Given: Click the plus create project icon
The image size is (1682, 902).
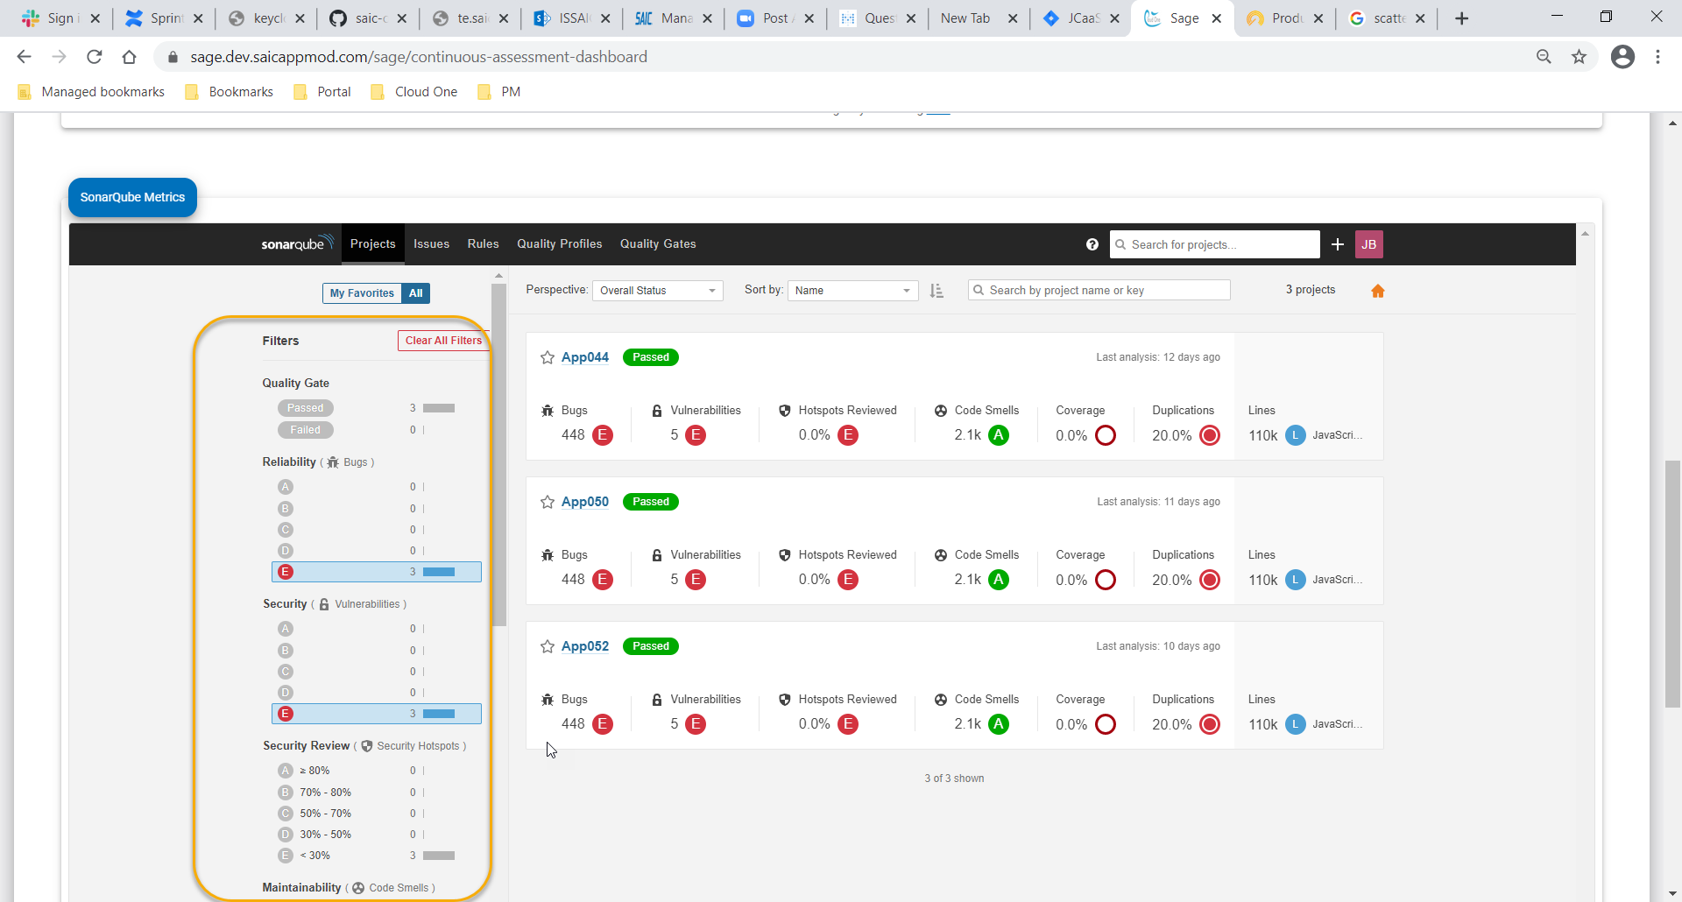Looking at the screenshot, I should [1338, 244].
